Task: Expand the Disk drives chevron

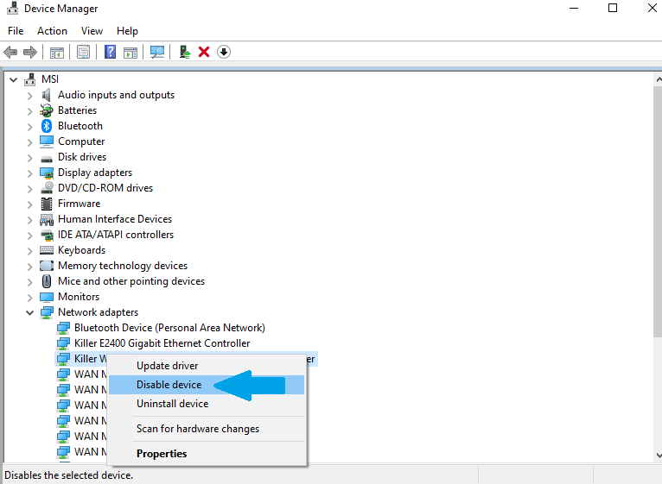Action: 29,158
